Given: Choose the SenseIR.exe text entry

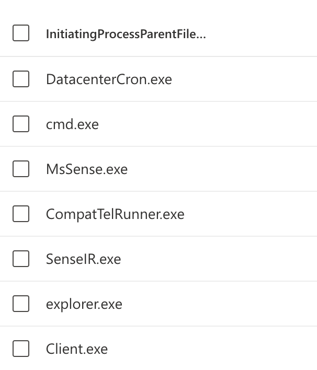Looking at the screenshot, I should click(83, 259).
